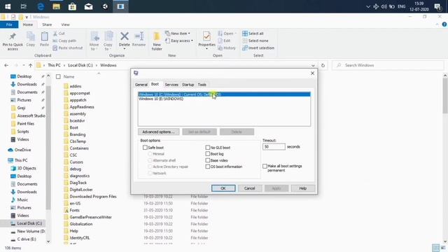Click History in the ribbon
The image size is (448, 252).
(x=227, y=48)
